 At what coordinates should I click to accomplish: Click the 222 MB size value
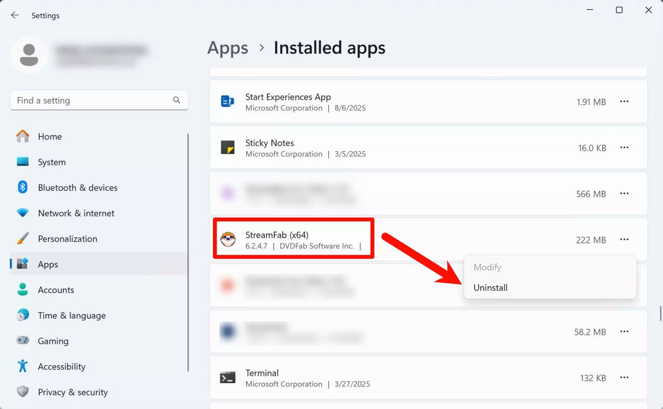coord(591,240)
